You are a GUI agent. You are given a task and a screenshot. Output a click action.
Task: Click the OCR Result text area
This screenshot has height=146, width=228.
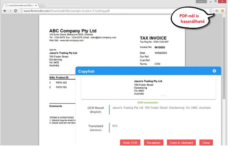click(161, 110)
